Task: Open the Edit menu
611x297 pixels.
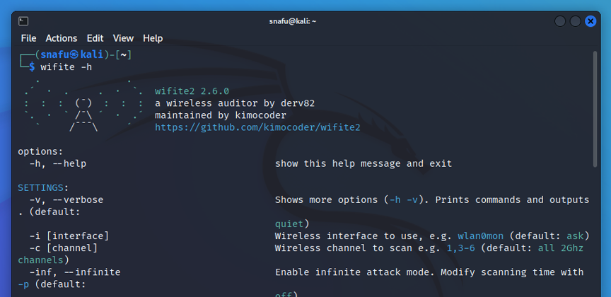Action: [x=95, y=38]
